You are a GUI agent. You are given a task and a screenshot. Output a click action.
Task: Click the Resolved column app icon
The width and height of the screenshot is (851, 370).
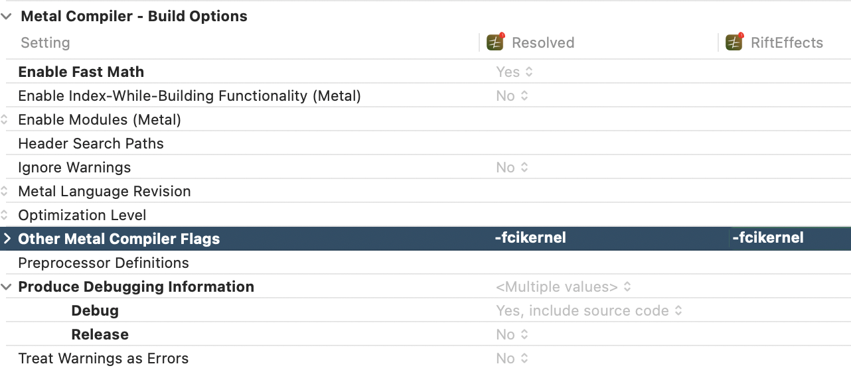(x=495, y=42)
